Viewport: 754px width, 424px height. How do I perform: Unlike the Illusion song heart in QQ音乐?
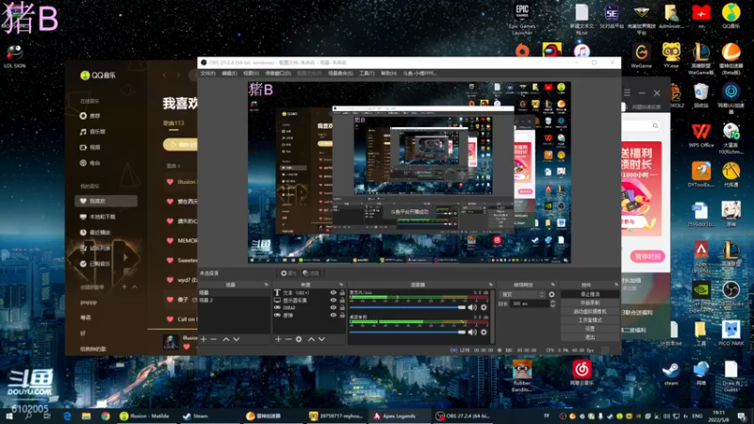tap(170, 182)
